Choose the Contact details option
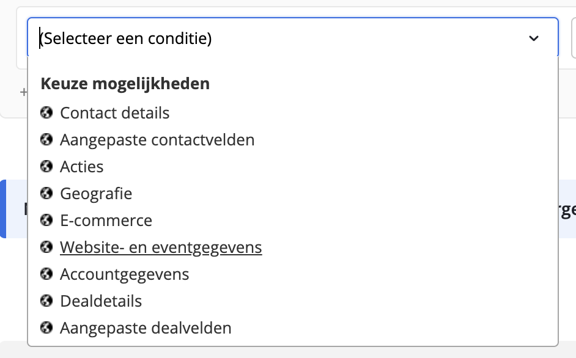The height and width of the screenshot is (358, 576). (114, 113)
